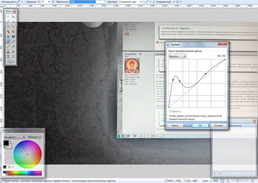Image resolution: width=258 pixels, height=183 pixels.
Task: Select the Move Selection tool with white arrow
Action: [x=13, y=21]
